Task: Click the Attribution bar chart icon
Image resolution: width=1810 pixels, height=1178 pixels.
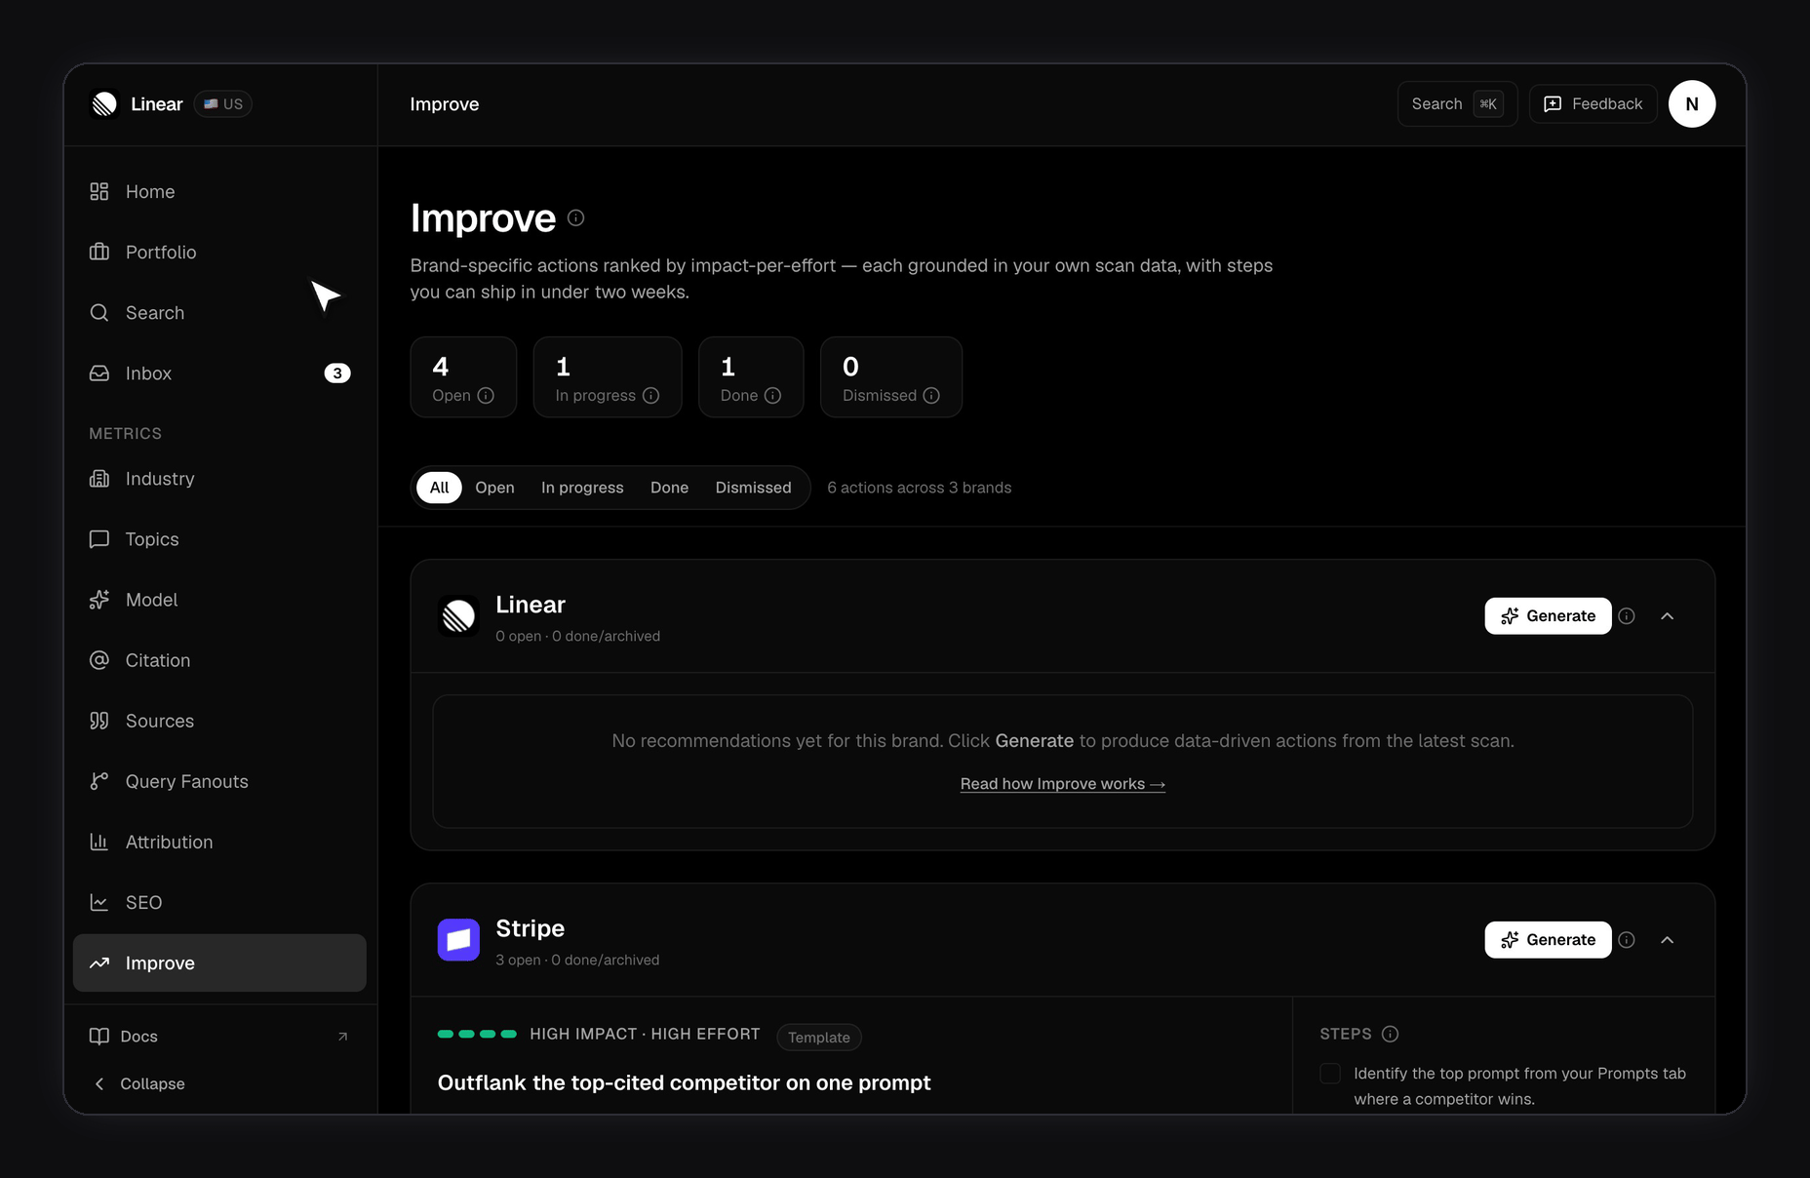Action: [x=99, y=842]
